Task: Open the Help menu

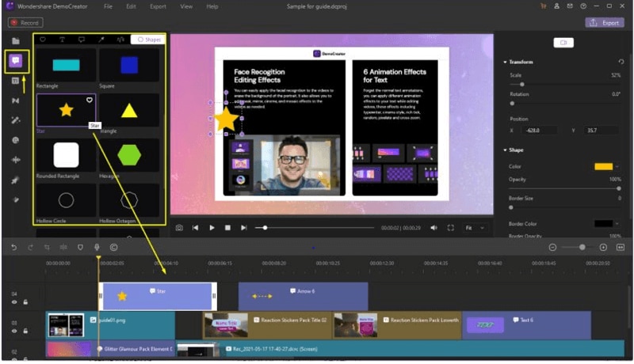Action: click(x=212, y=6)
